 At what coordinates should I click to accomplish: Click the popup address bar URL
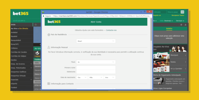[102, 16]
